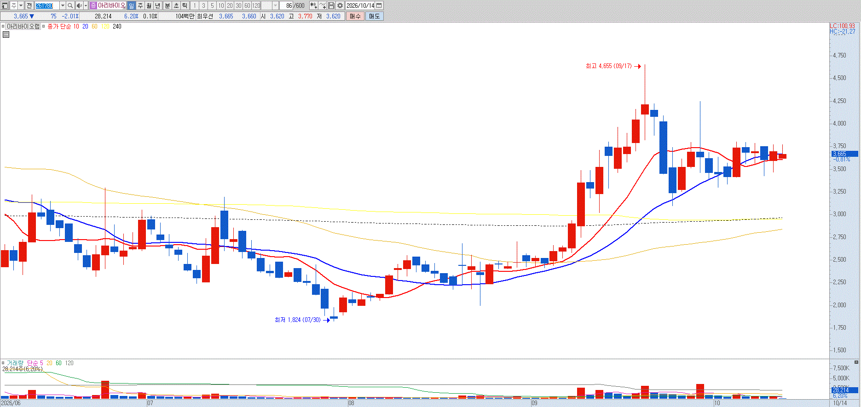Click the date field showing 2026/10/14
861x407 pixels.
click(360, 6)
